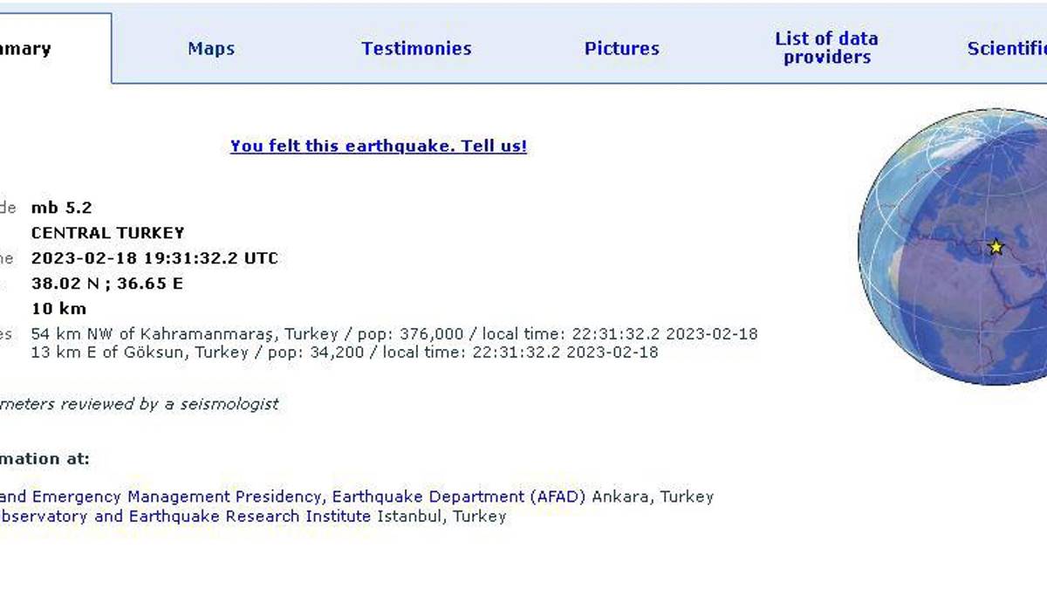The image size is (1047, 589).
Task: Open the 'You felt this earthquake. Tell us!' link
Action: point(378,146)
